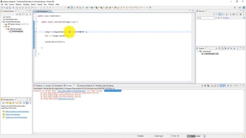The height and width of the screenshot is (138, 246).
Task: Click YoAndroide.java:12 stack trace link
Action: (x=66, y=99)
